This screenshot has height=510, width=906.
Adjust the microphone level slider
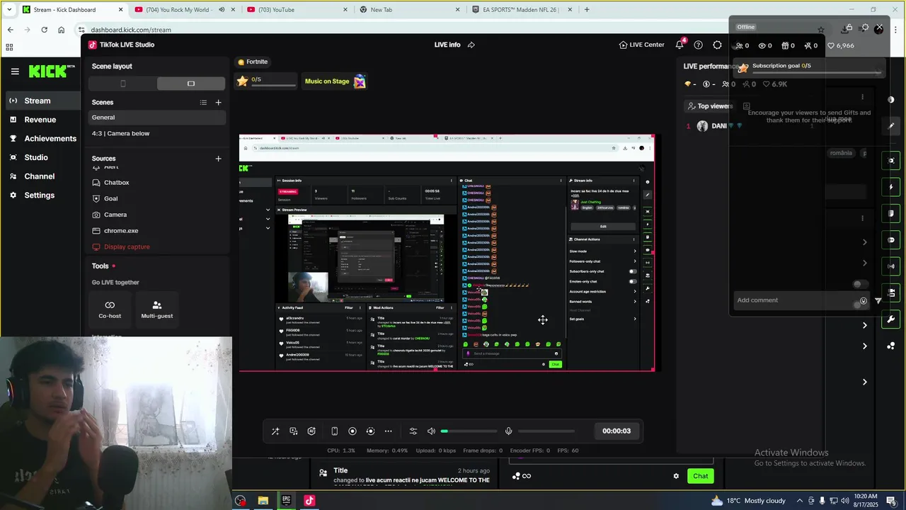tap(546, 431)
